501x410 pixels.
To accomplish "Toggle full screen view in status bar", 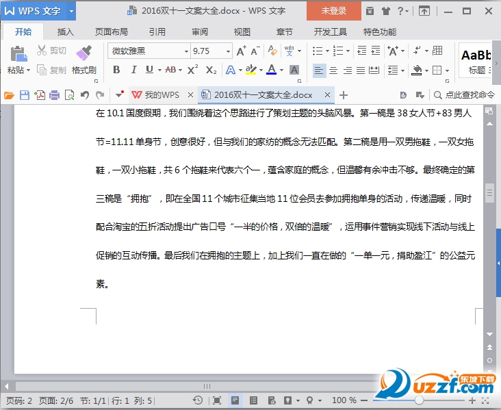I will point(217,400).
